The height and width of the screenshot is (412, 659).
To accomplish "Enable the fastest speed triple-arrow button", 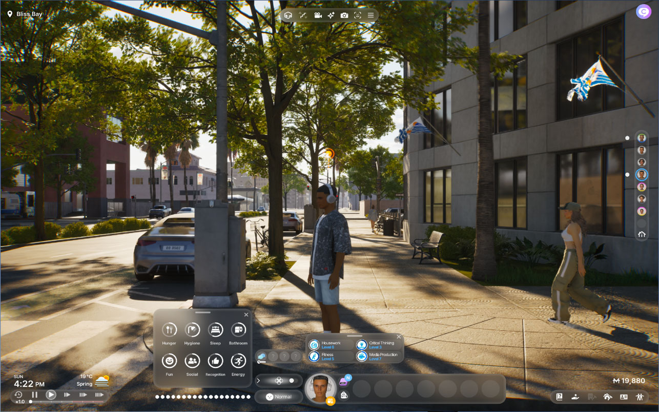I will pos(99,395).
